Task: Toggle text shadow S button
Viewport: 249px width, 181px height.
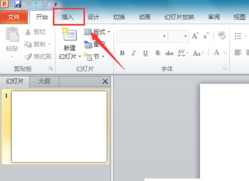Action: (157, 53)
